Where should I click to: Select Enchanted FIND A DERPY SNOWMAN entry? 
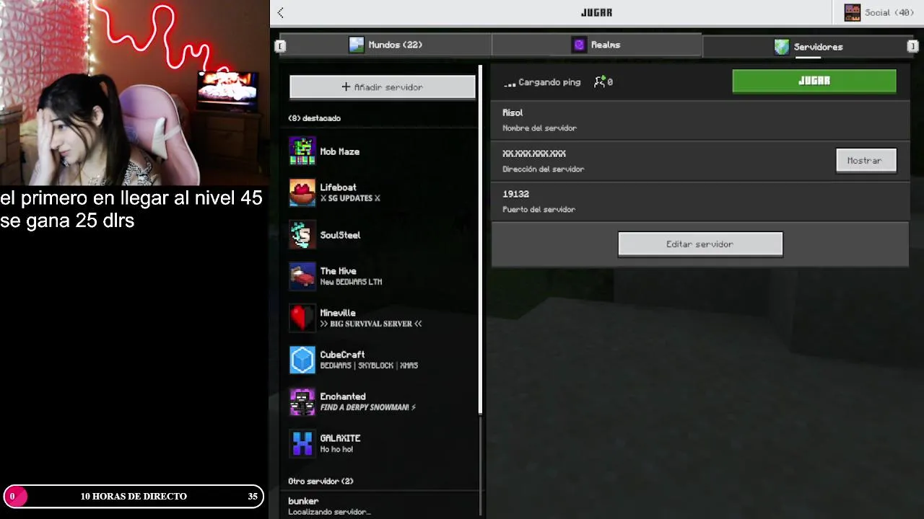[x=383, y=402]
